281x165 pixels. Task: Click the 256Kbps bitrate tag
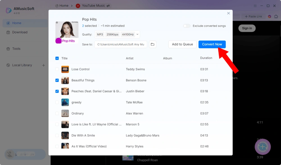[112, 34]
